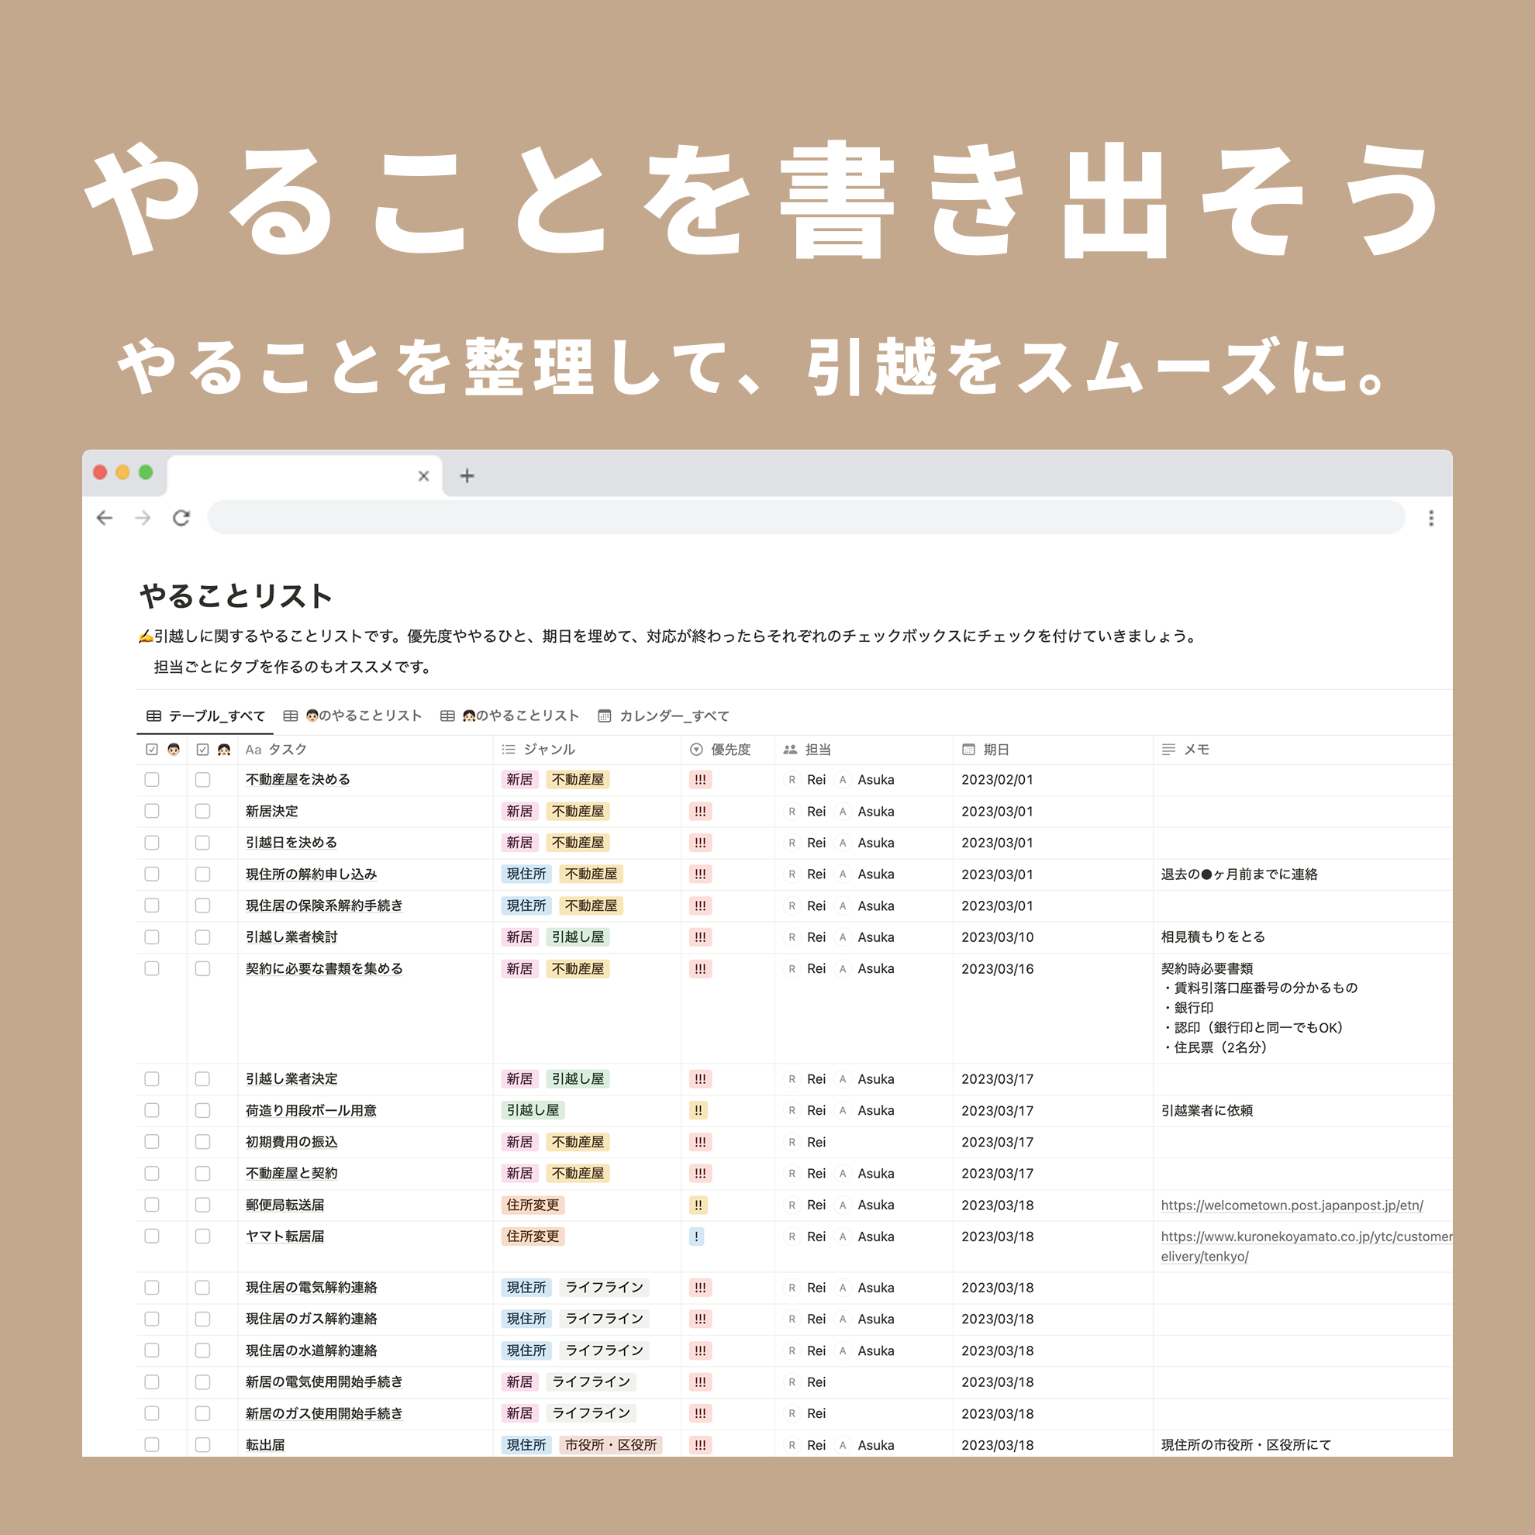Click the browser back arrow

[104, 518]
